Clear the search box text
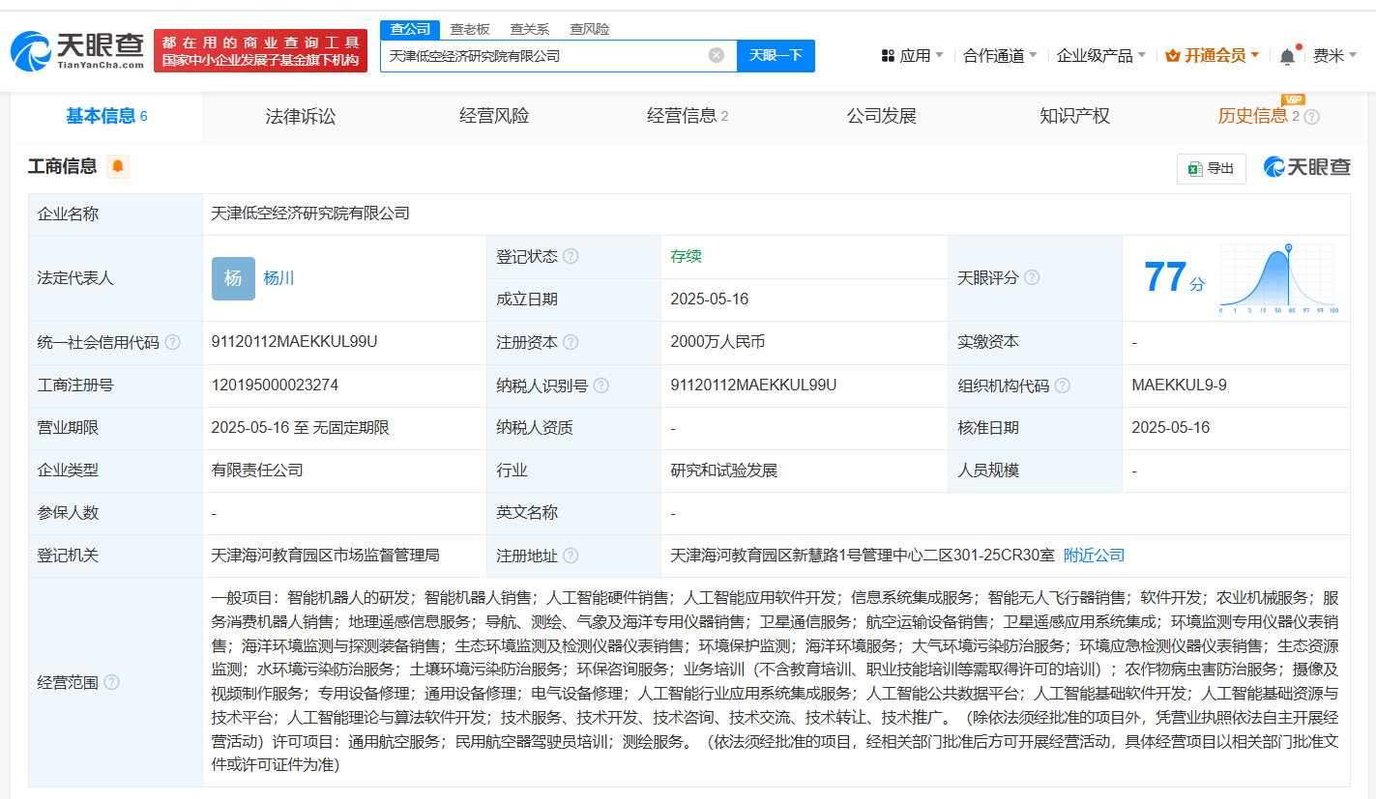This screenshot has height=799, width=1376. 717,55
